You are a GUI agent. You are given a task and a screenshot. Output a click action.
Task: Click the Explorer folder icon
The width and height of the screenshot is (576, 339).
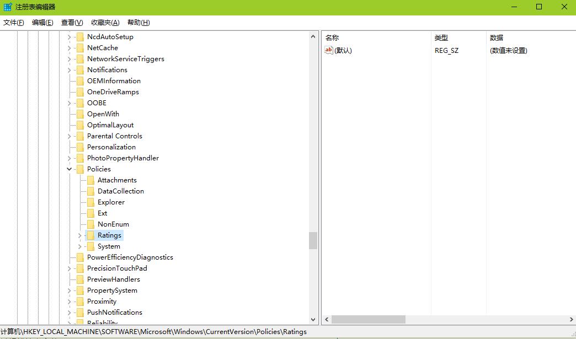pos(90,202)
